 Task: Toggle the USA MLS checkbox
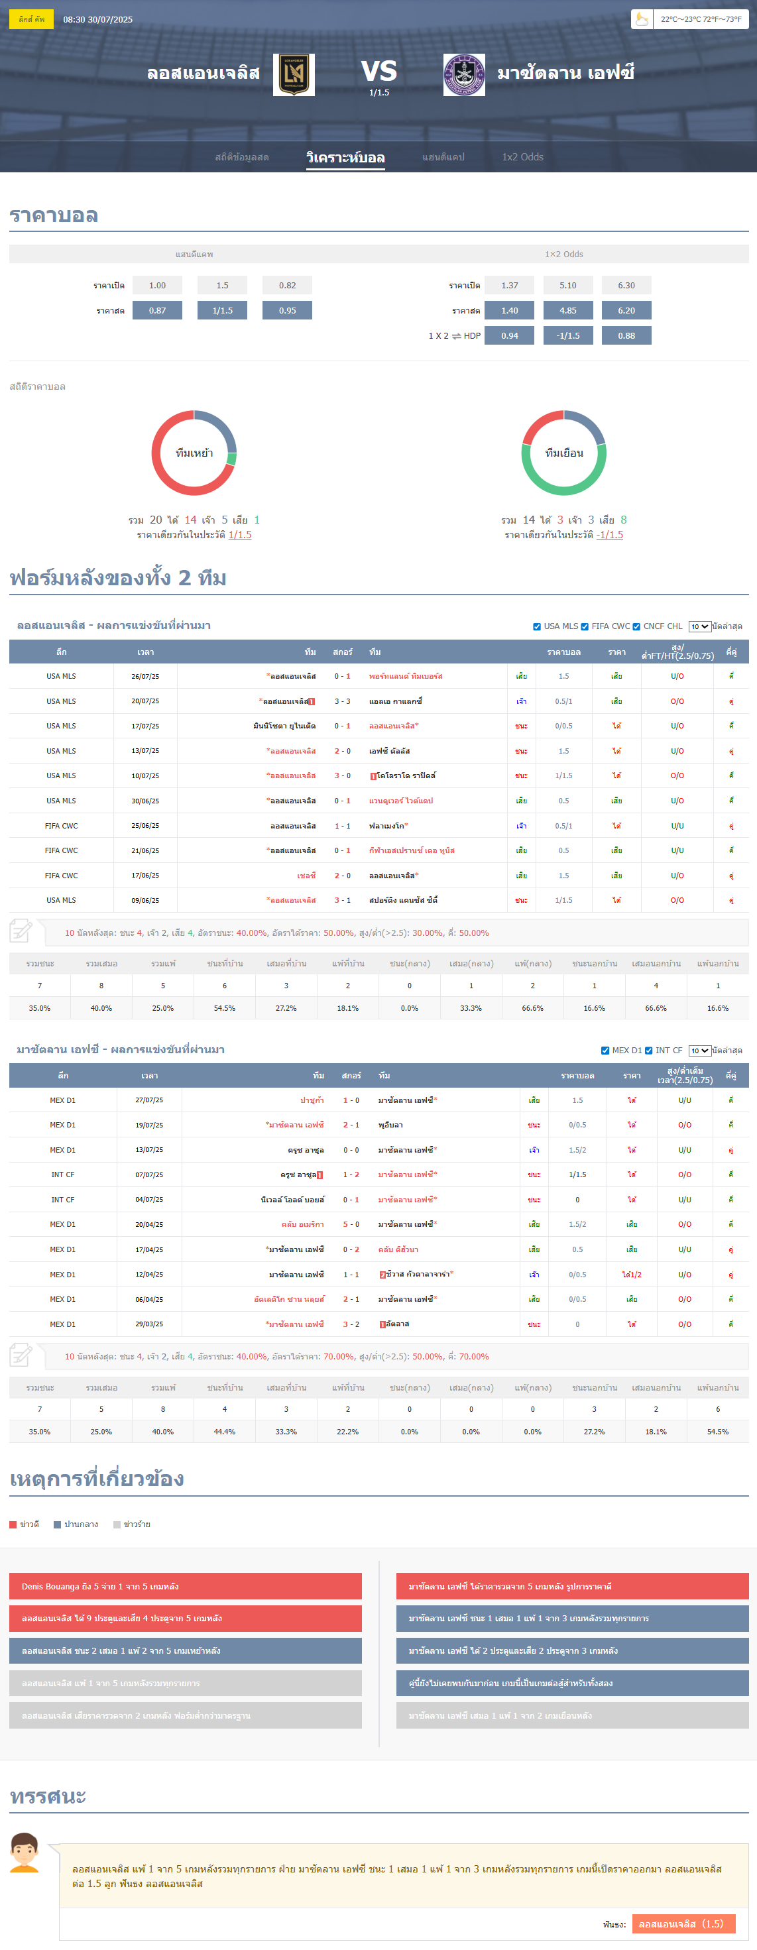[x=537, y=627]
